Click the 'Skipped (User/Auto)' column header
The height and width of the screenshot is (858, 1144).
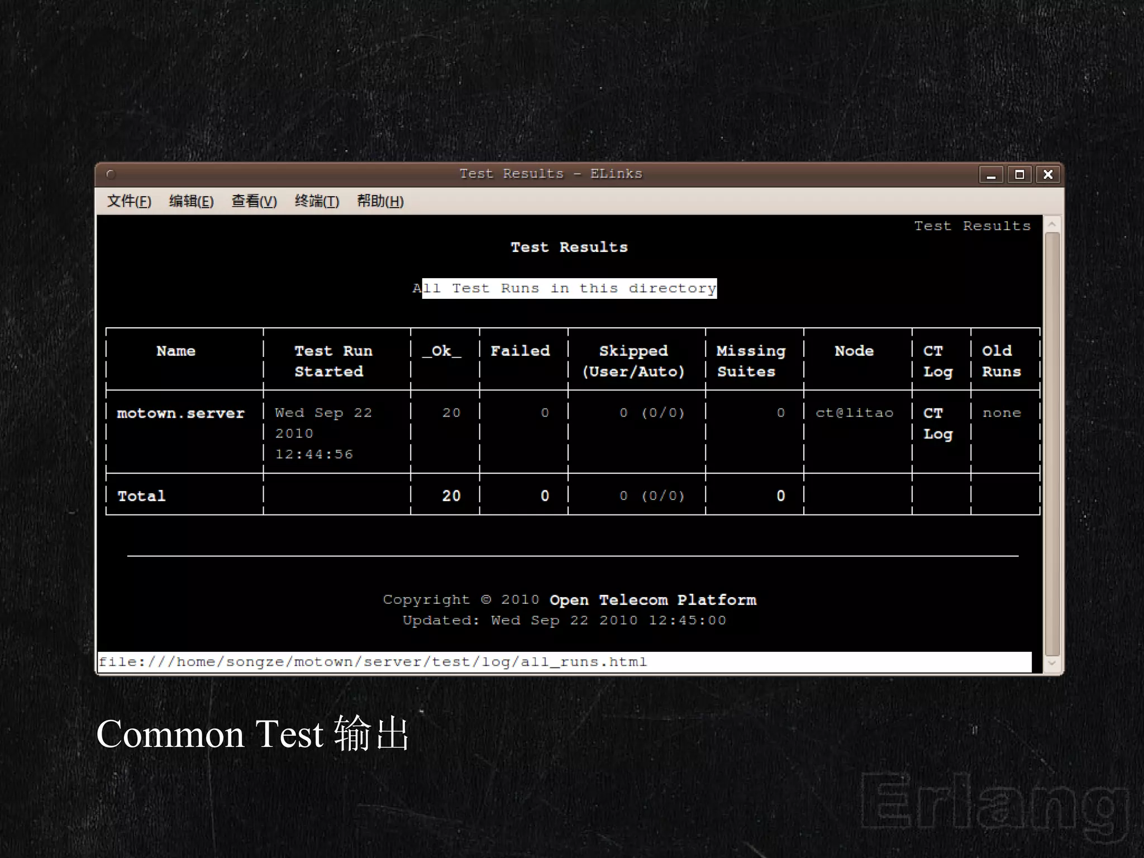coord(633,361)
